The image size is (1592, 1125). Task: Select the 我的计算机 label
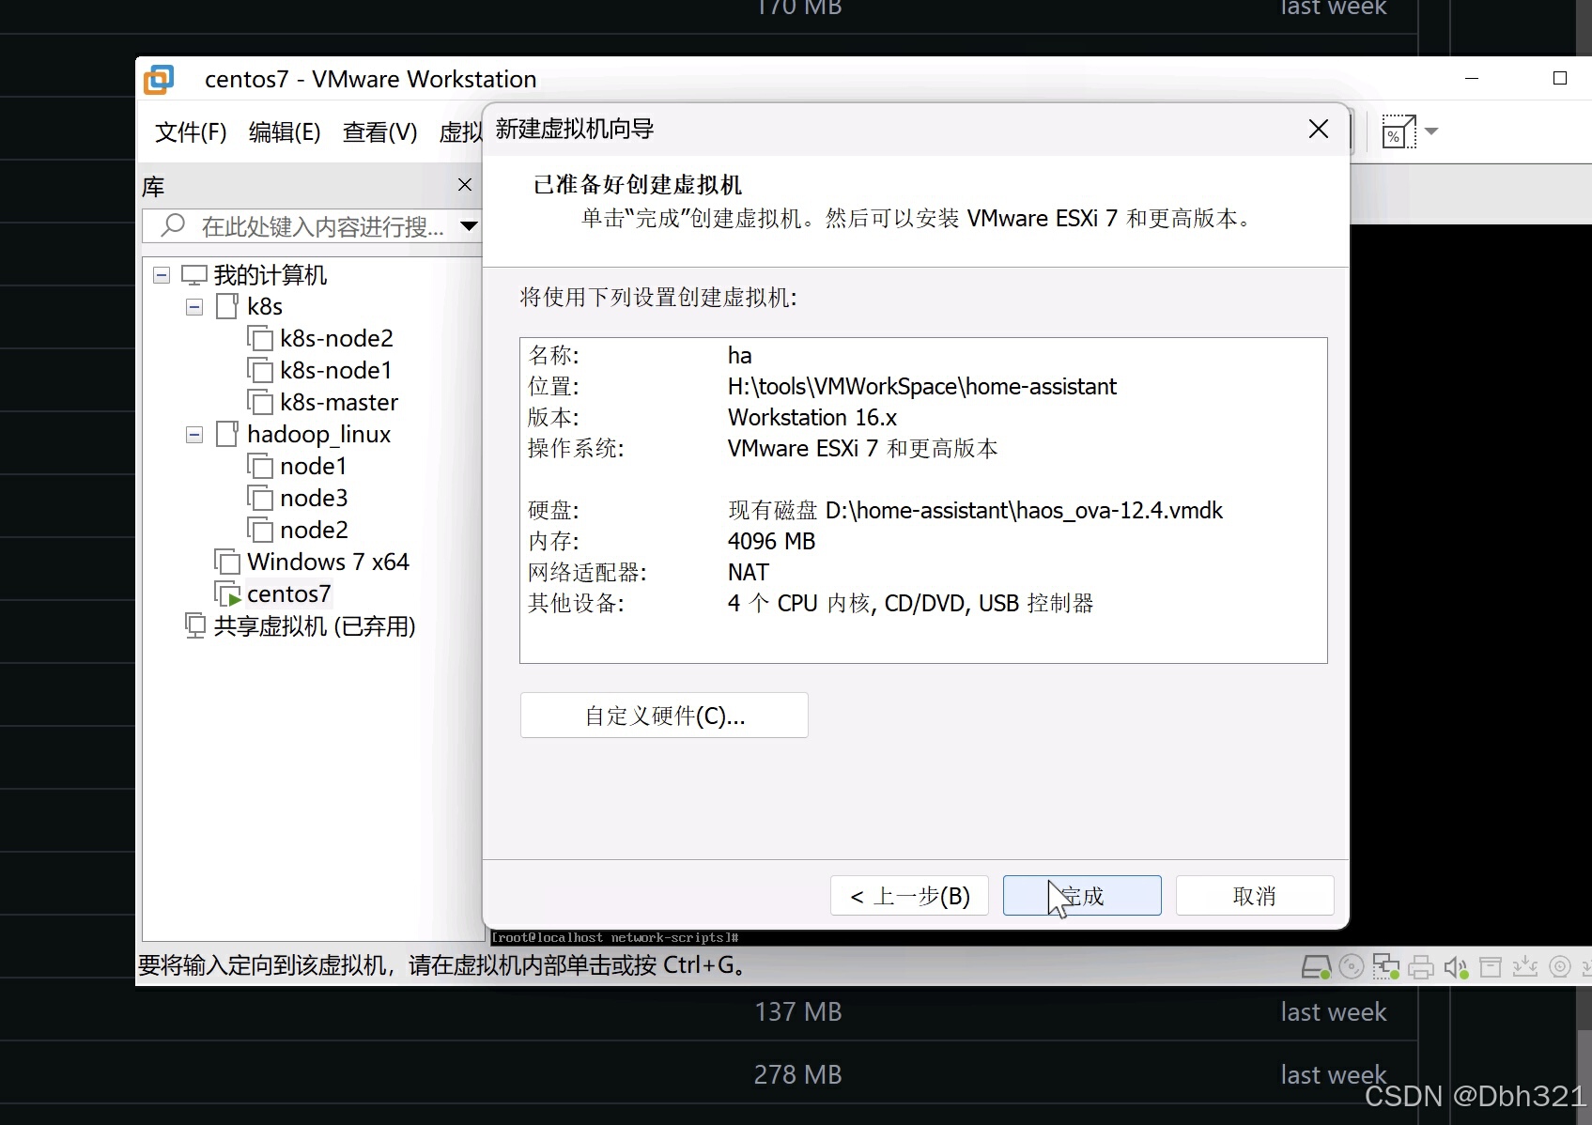[270, 275]
